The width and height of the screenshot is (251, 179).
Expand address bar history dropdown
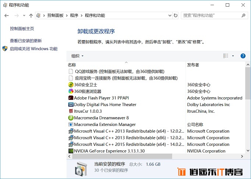click(170, 15)
